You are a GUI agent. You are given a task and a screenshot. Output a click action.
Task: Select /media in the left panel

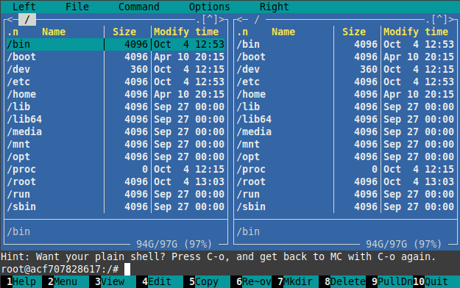click(116, 132)
